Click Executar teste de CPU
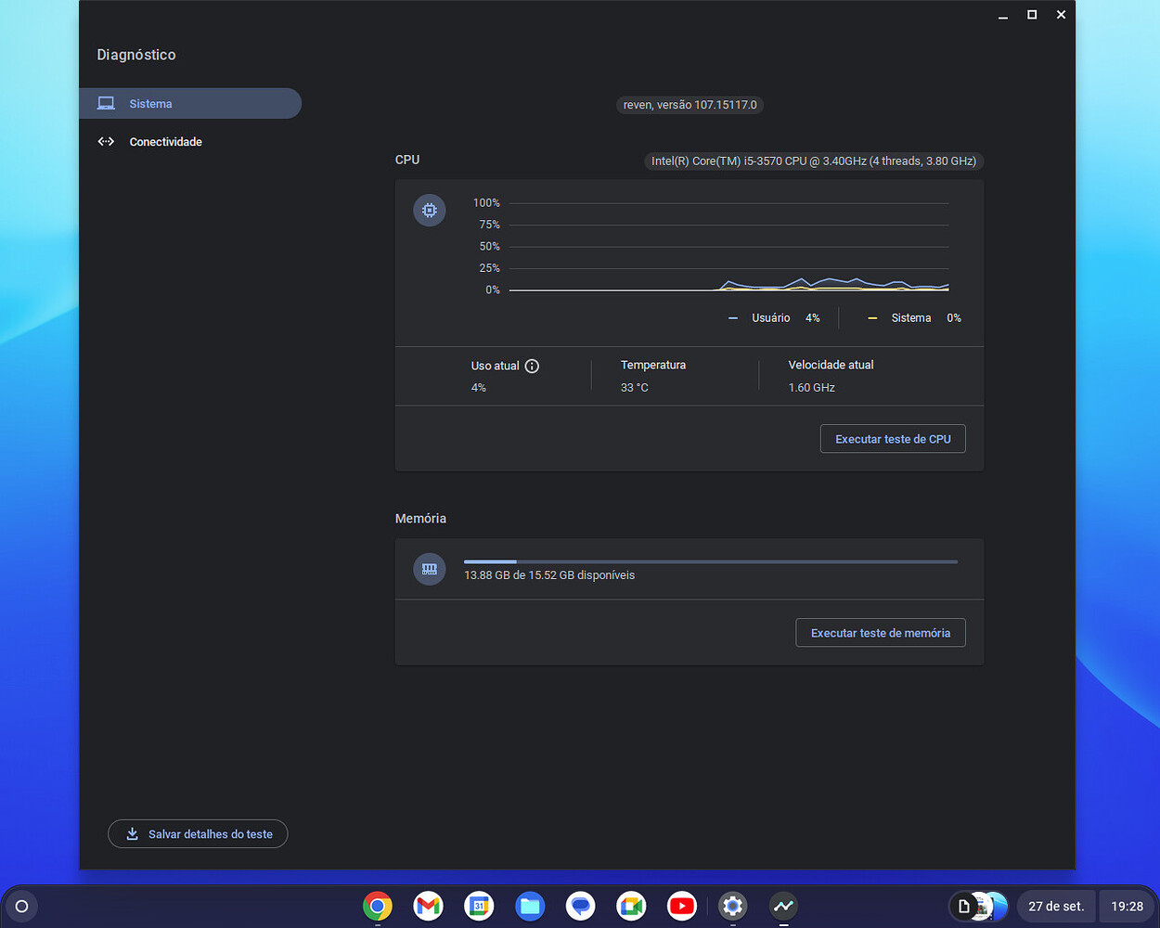The image size is (1160, 928). (892, 438)
